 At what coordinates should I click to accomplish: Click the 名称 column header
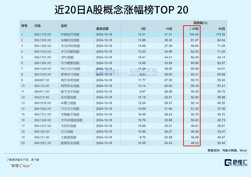[64, 26]
